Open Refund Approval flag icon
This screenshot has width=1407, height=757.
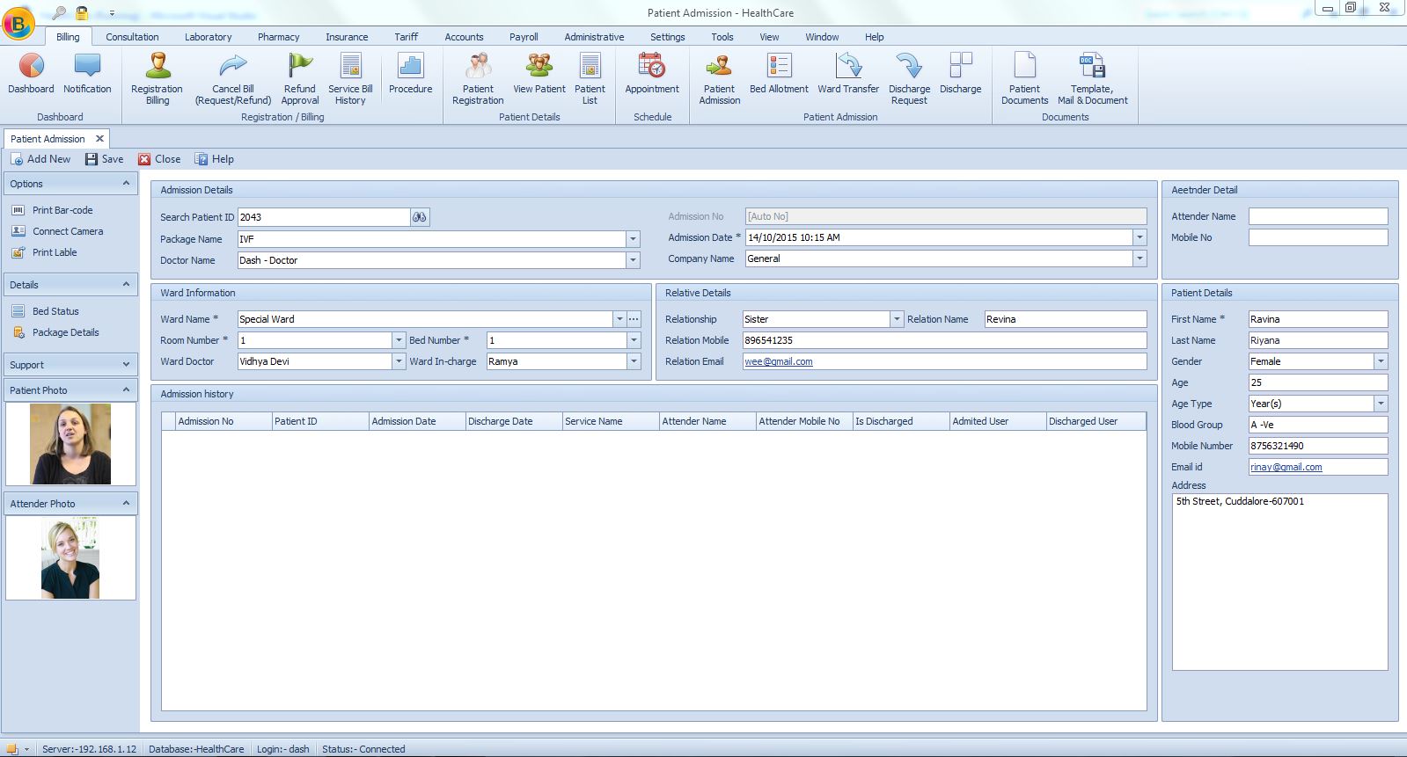[300, 79]
